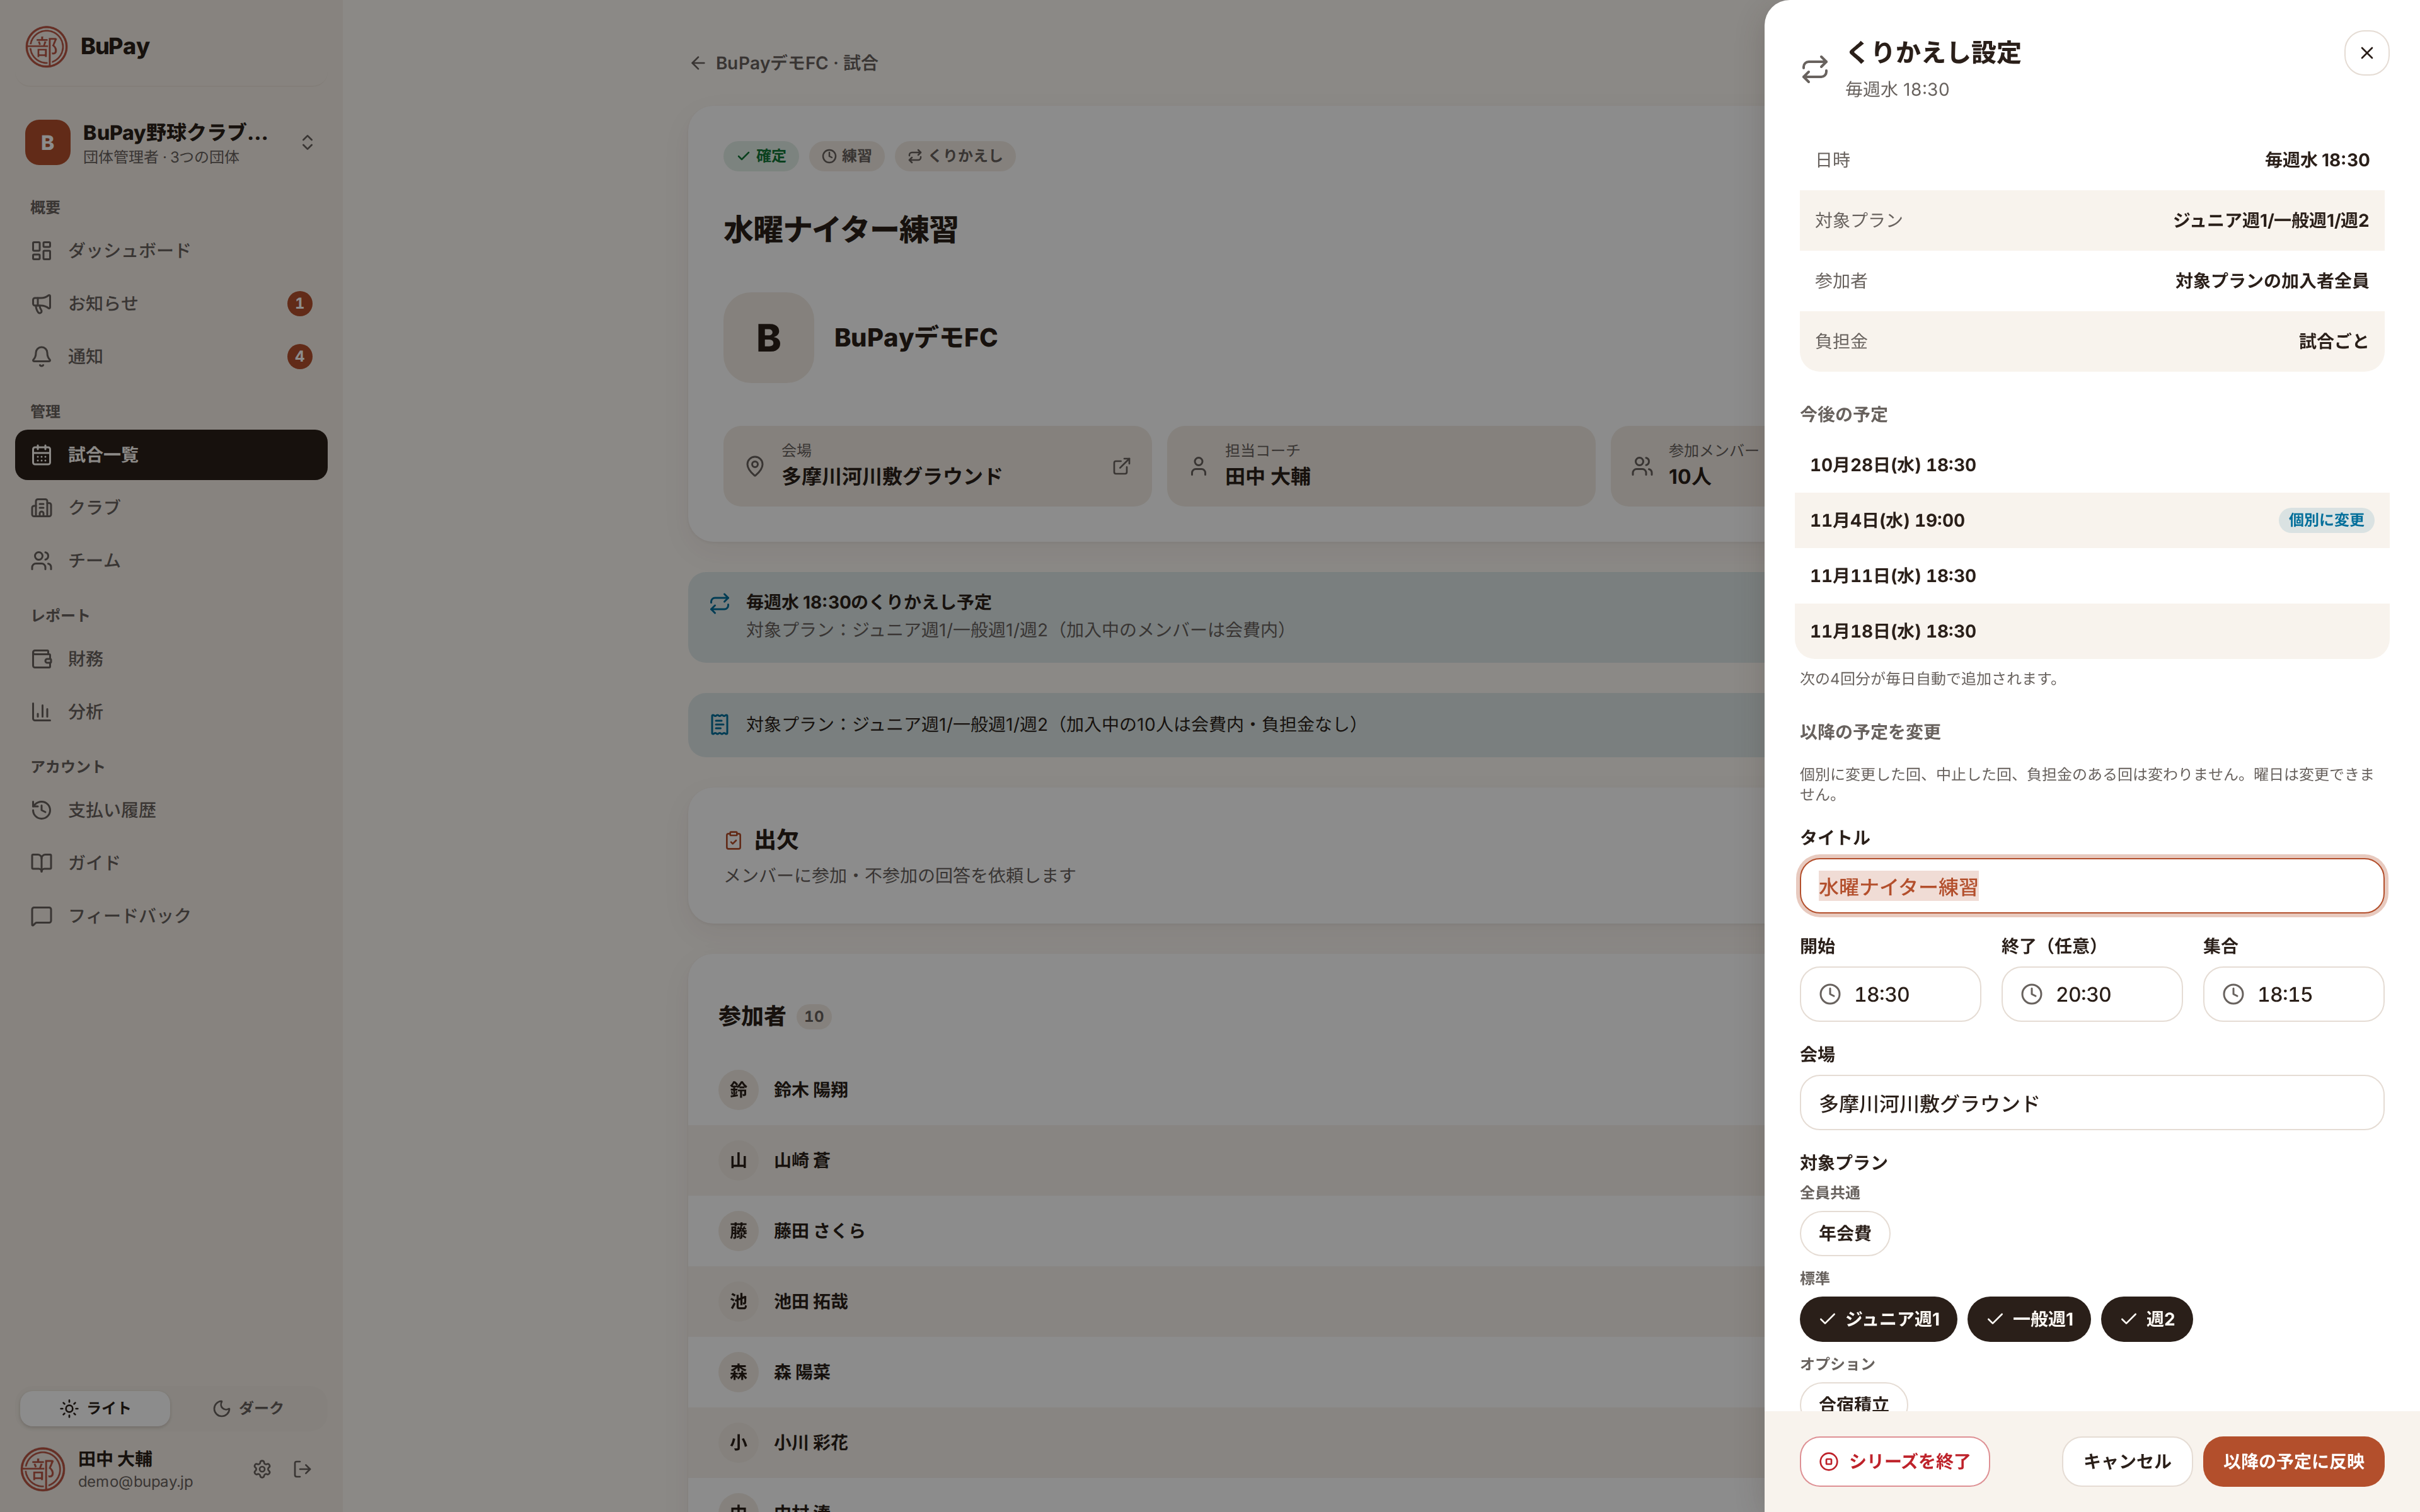This screenshot has width=2420, height=1512.
Task: Click the 財務 wallet icon
Action: 41,659
